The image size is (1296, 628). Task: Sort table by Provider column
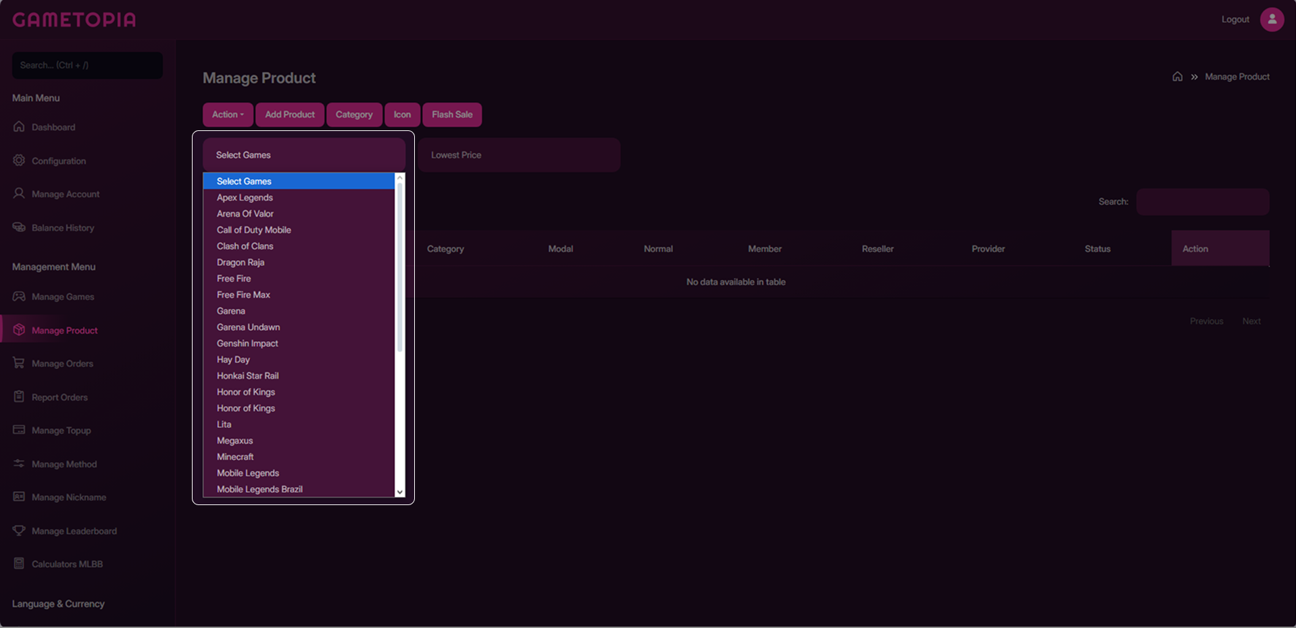coord(988,249)
